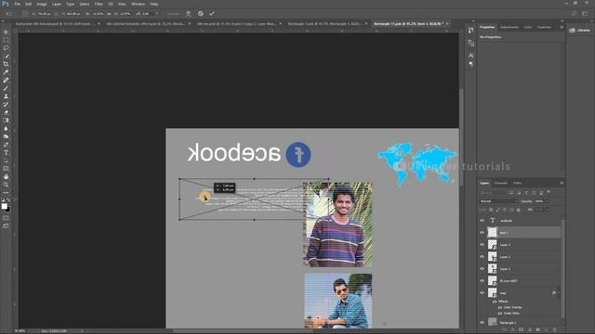The height and width of the screenshot is (334, 595).
Task: Switch to warp mode icon
Action: point(188,14)
